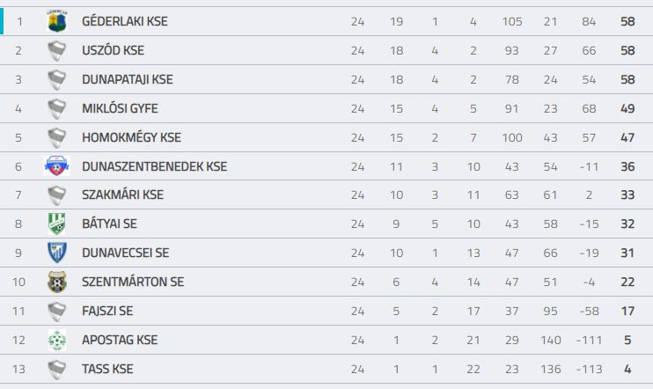
Task: Open the Géderlaki KSE team page
Action: coord(124,21)
